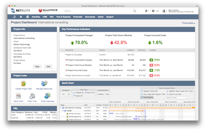Open the Financials menu
206x131 pixels.
pyautogui.click(x=78, y=17)
